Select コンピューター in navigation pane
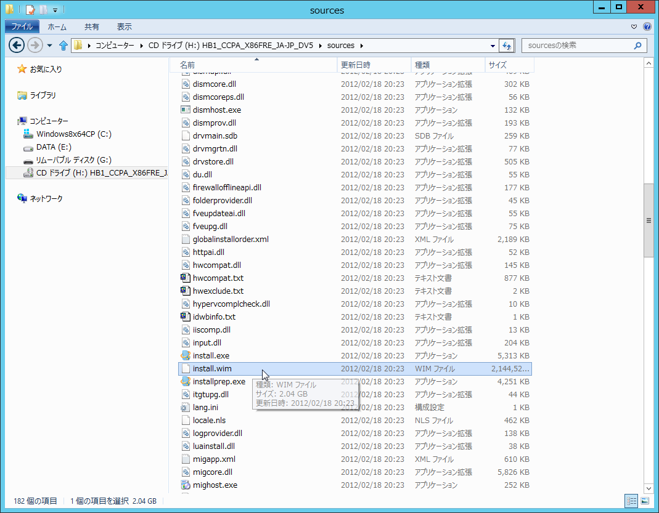Image resolution: width=659 pixels, height=513 pixels. (49, 121)
